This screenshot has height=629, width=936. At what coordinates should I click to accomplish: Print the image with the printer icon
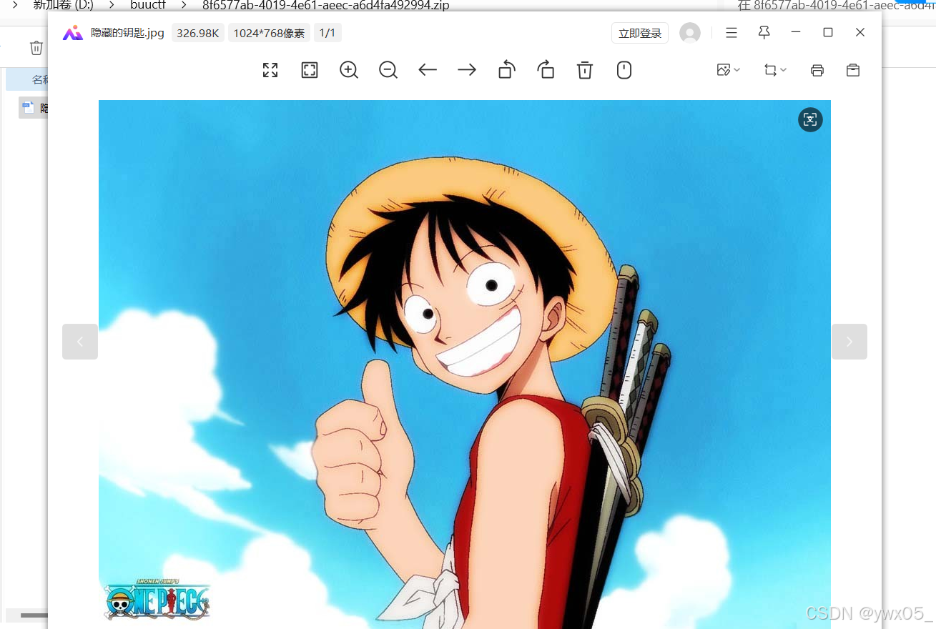[x=817, y=70]
